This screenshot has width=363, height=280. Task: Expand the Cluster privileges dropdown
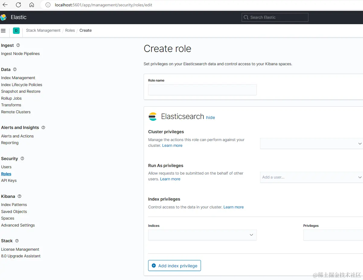pos(360,143)
